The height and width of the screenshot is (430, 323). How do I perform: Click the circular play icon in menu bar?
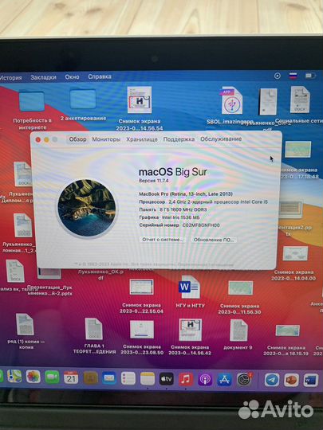(x=278, y=76)
